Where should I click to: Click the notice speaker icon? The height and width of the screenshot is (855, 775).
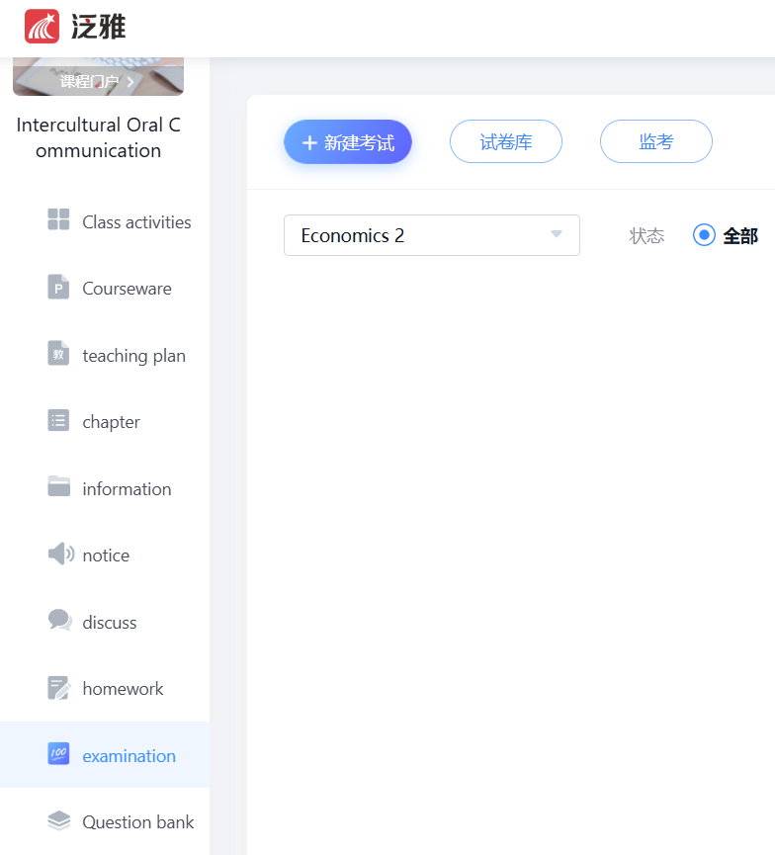(x=60, y=555)
